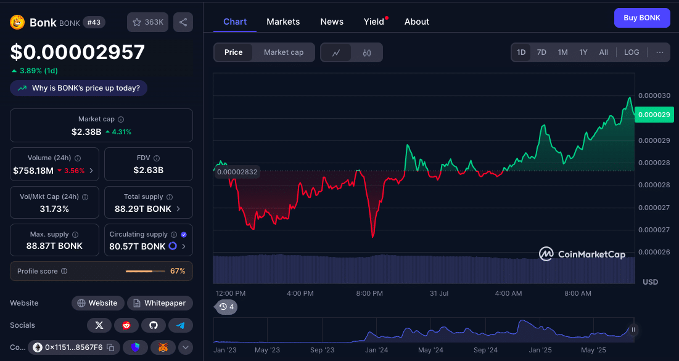Select the Price toggle

point(233,52)
